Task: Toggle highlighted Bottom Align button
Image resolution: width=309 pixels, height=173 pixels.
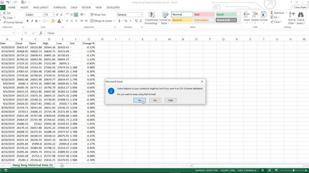Action: coord(76,14)
